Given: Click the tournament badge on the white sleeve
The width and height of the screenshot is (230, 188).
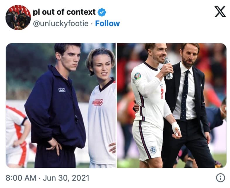Looking at the screenshot, I should coord(137,76).
